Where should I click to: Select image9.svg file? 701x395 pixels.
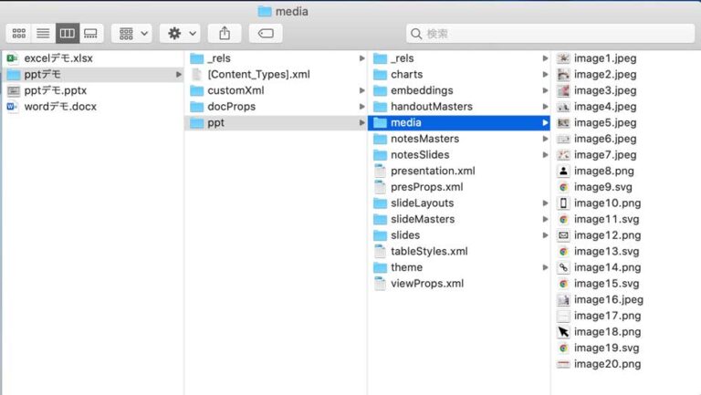(x=606, y=187)
